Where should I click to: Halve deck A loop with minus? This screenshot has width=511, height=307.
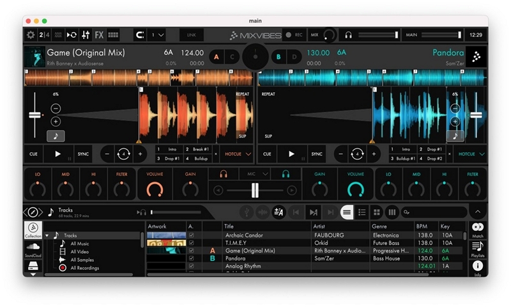[x=107, y=154]
